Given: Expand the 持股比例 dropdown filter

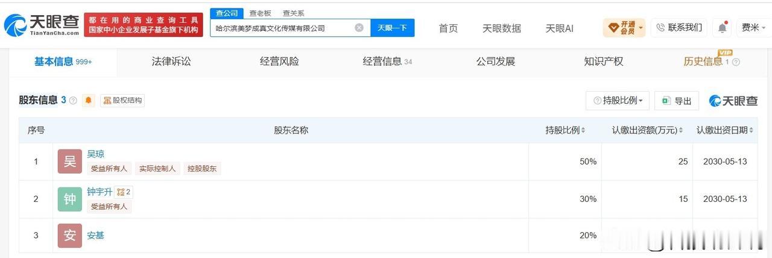Looking at the screenshot, I should pyautogui.click(x=618, y=101).
